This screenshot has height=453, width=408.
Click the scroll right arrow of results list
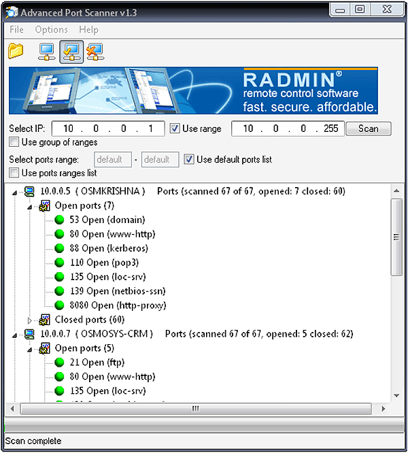384,409
